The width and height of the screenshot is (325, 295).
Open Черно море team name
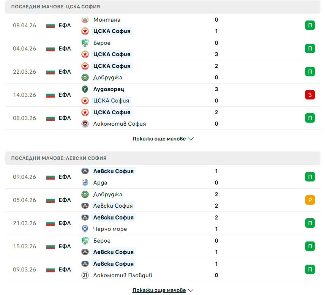[x=110, y=229]
